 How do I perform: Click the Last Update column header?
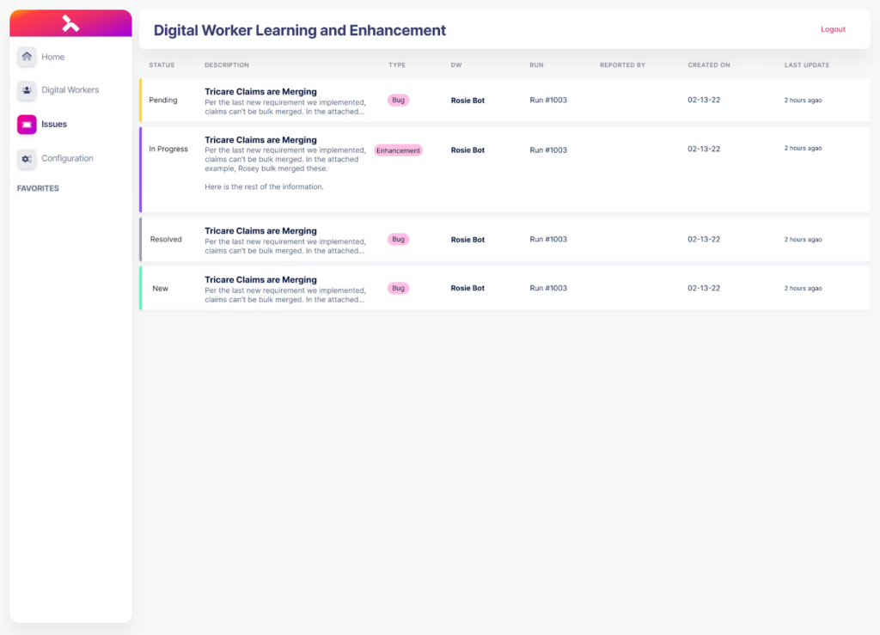coord(807,65)
